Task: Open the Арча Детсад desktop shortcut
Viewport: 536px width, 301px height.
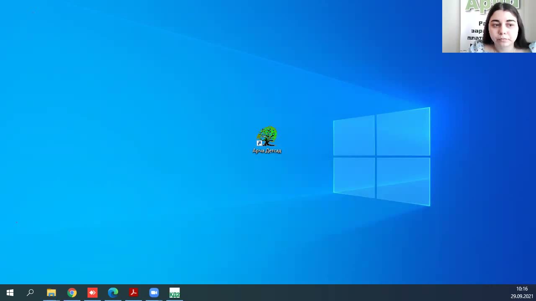Action: coord(267,140)
